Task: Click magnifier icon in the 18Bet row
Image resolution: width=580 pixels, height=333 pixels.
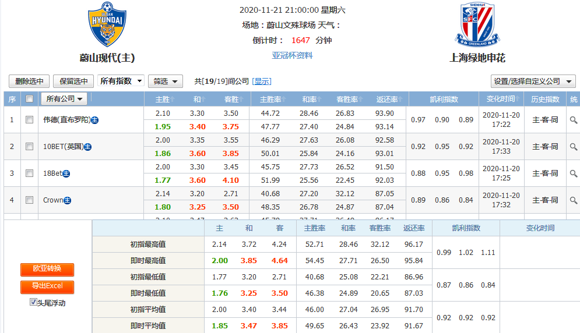Action: (x=574, y=173)
